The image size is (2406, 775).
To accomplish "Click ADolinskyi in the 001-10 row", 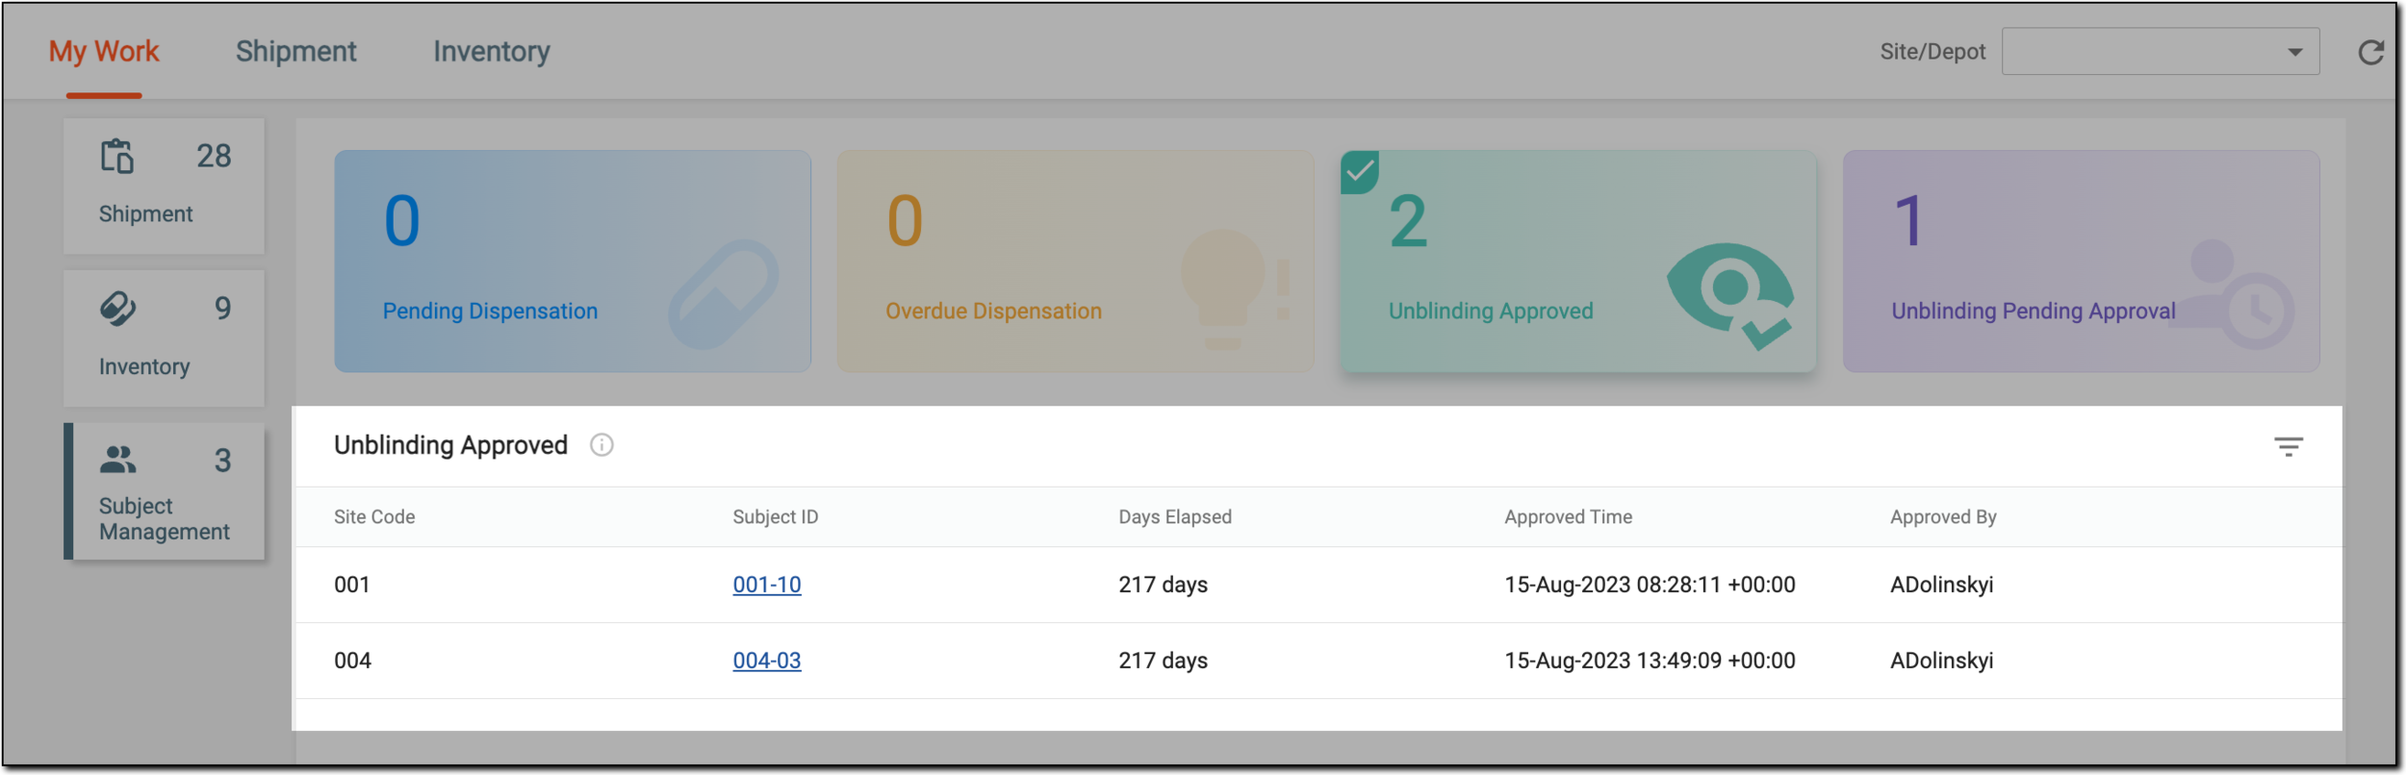I will point(1941,585).
